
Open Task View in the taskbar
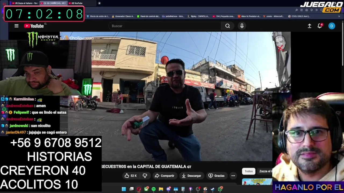click(x=131, y=189)
